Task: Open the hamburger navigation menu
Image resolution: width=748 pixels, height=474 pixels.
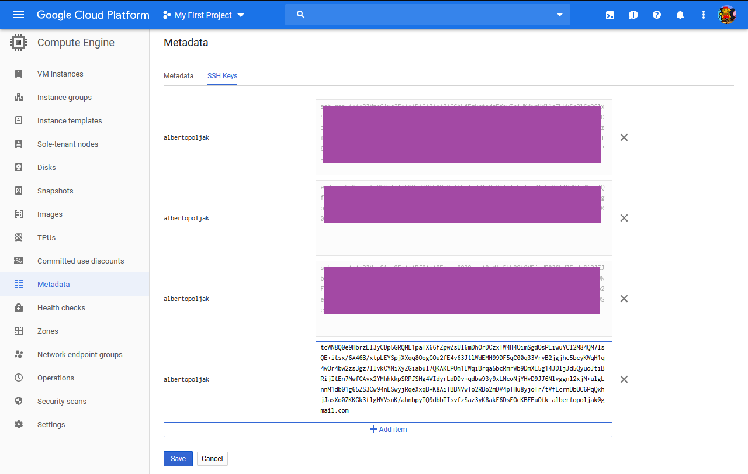Action: pyautogui.click(x=19, y=15)
